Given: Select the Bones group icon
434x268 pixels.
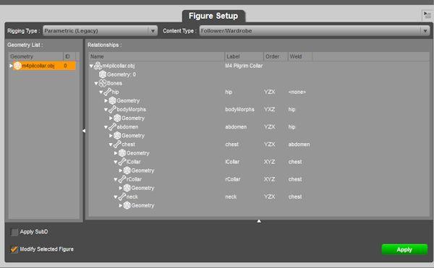Looking at the screenshot, I should (x=103, y=83).
